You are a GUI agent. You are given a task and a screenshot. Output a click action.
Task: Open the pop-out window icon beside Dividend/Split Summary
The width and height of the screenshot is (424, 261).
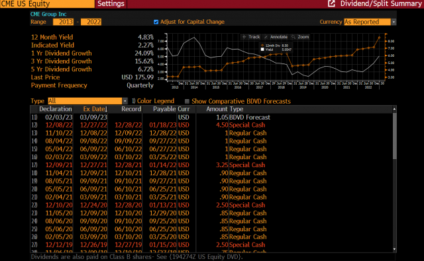[331, 3]
